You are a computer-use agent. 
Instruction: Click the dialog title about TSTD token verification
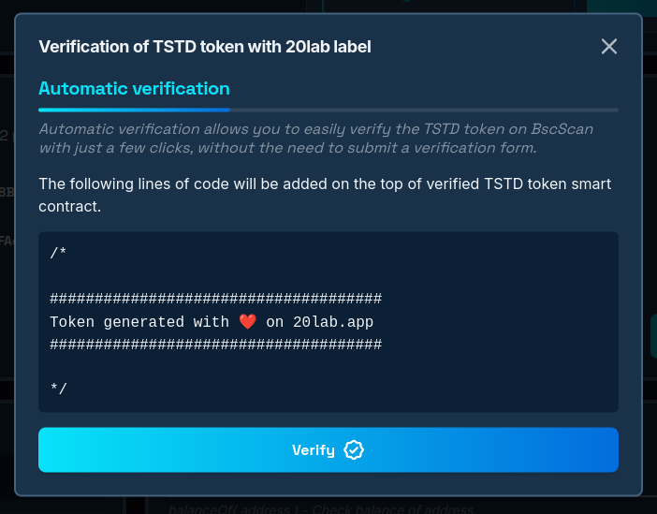[x=204, y=47]
